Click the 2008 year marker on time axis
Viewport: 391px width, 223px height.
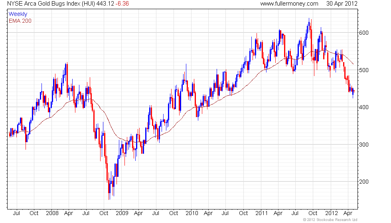pos(52,213)
